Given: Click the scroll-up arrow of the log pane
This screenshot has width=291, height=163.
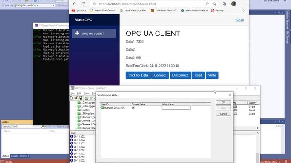Looking at the screenshot, I should click(258, 133).
